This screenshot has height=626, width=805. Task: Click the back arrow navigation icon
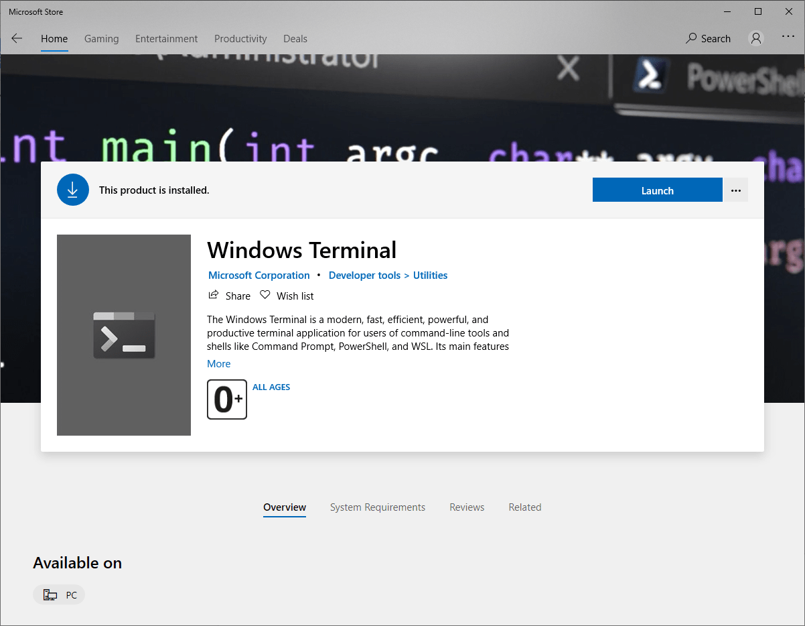tap(17, 39)
